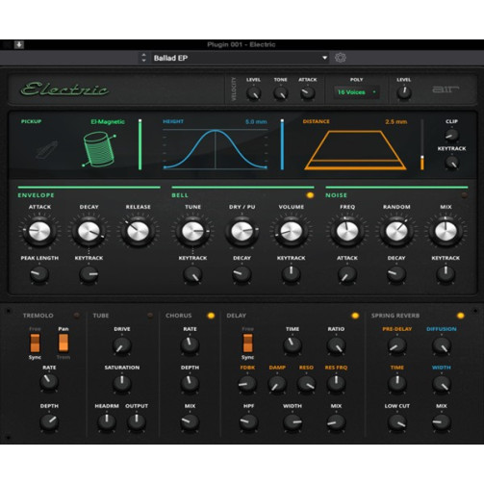The image size is (484, 484).
Task: Click the Delay Ratio knob
Action: [x=336, y=345]
